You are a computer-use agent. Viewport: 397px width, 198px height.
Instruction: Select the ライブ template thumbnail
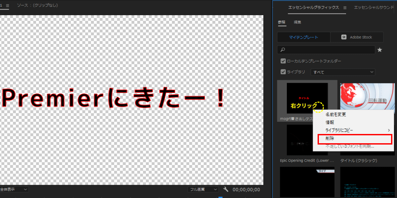click(x=307, y=182)
